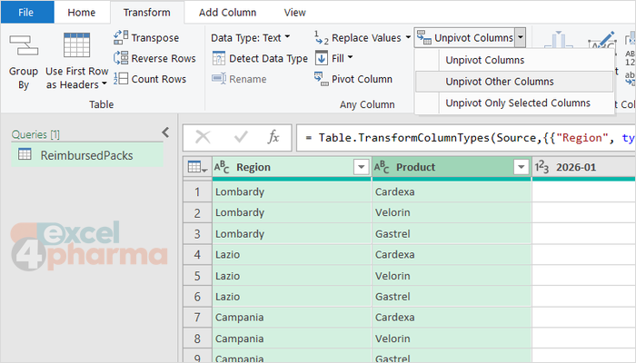Image resolution: width=636 pixels, height=363 pixels.
Task: Click the Pivot Column icon
Action: tap(322, 79)
